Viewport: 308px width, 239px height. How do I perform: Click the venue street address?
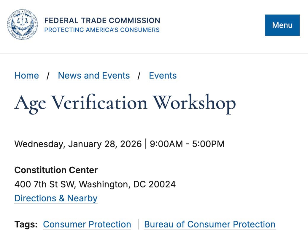pyautogui.click(x=95, y=184)
